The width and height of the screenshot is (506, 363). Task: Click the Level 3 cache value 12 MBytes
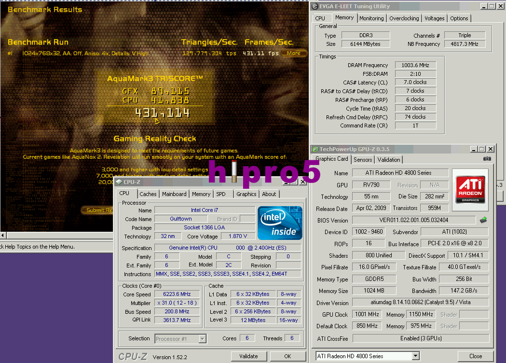tap(253, 320)
